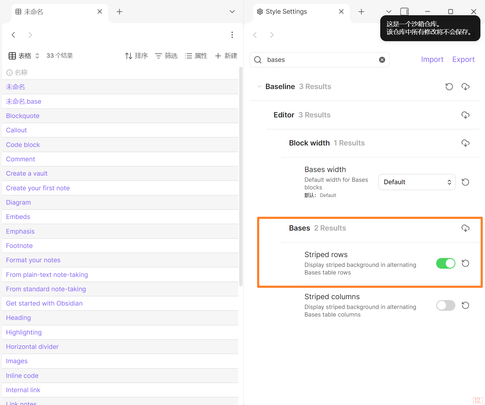
Task: Clear the bases search field
Action: pyautogui.click(x=382, y=60)
